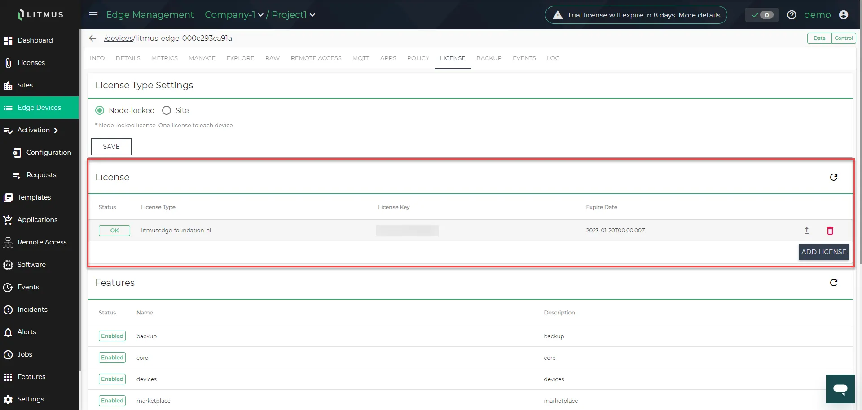Screen dimensions: 862x410
Task: Expand the Company-1 dropdown
Action: click(234, 15)
